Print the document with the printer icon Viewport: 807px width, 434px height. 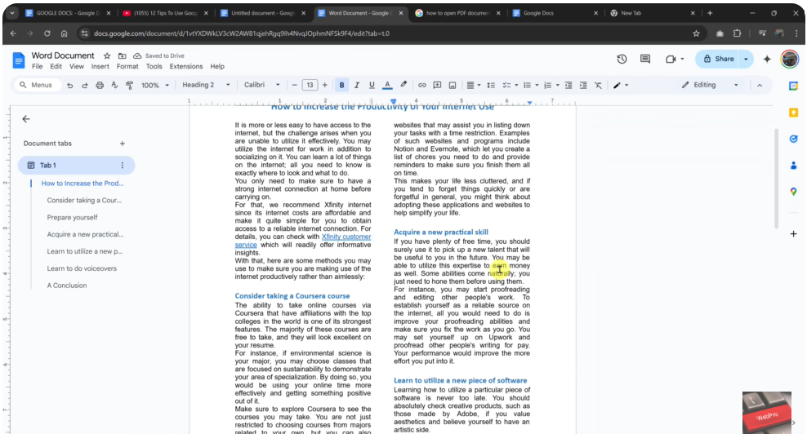pyautogui.click(x=100, y=86)
